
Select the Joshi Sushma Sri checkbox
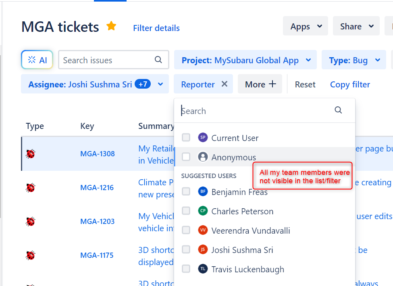tap(186, 250)
